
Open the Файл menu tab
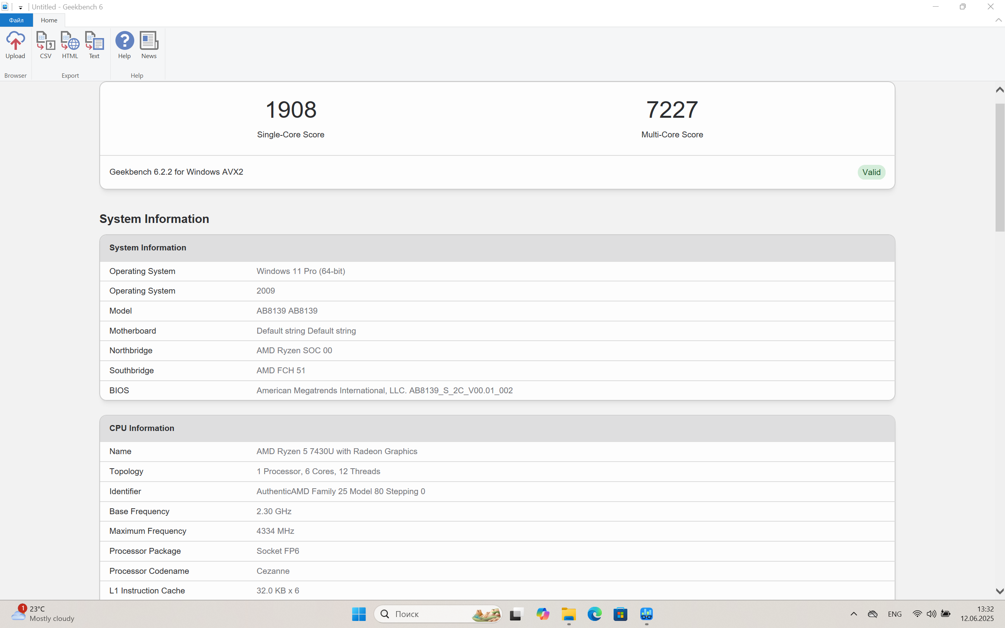point(16,20)
